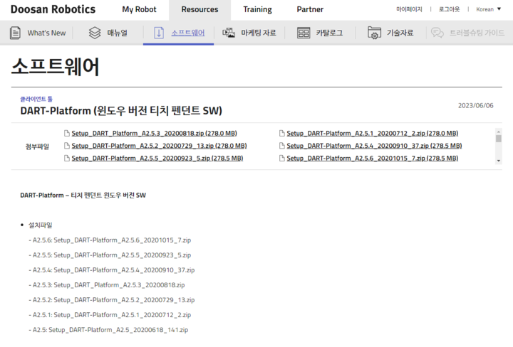The height and width of the screenshot is (347, 513).
Task: Select the 소프트웨어 tab
Action: tap(178, 33)
